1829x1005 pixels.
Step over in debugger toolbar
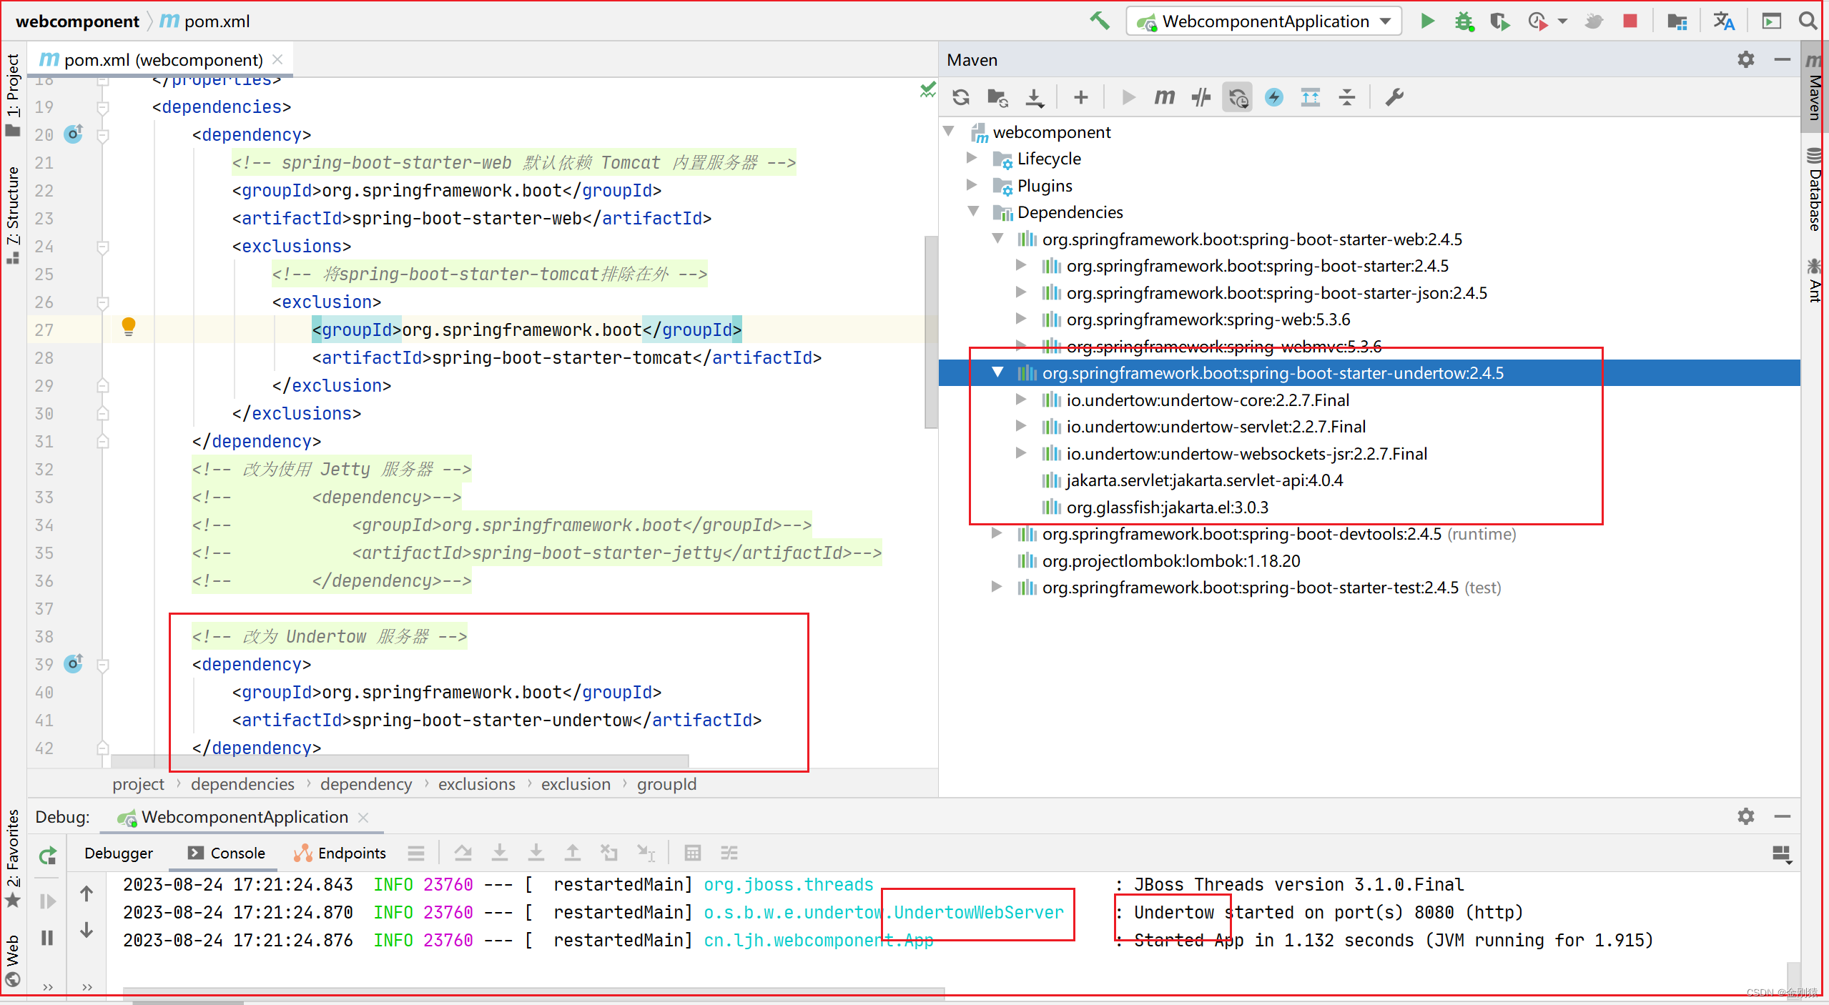(x=463, y=853)
